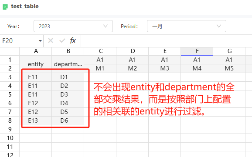
Task: Click the D4 department cell
Action: 68,103
